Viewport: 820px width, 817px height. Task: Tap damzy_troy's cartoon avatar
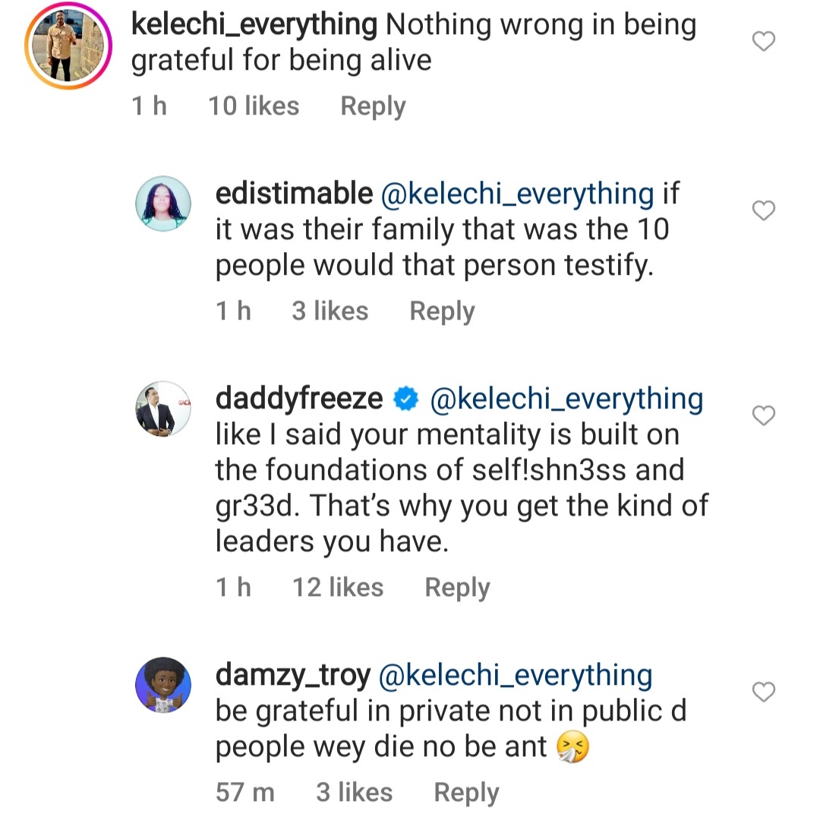[162, 685]
